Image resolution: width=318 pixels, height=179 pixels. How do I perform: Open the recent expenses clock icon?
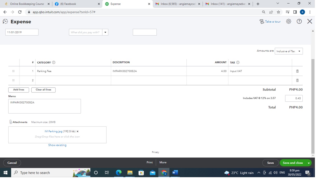[x=5, y=22]
